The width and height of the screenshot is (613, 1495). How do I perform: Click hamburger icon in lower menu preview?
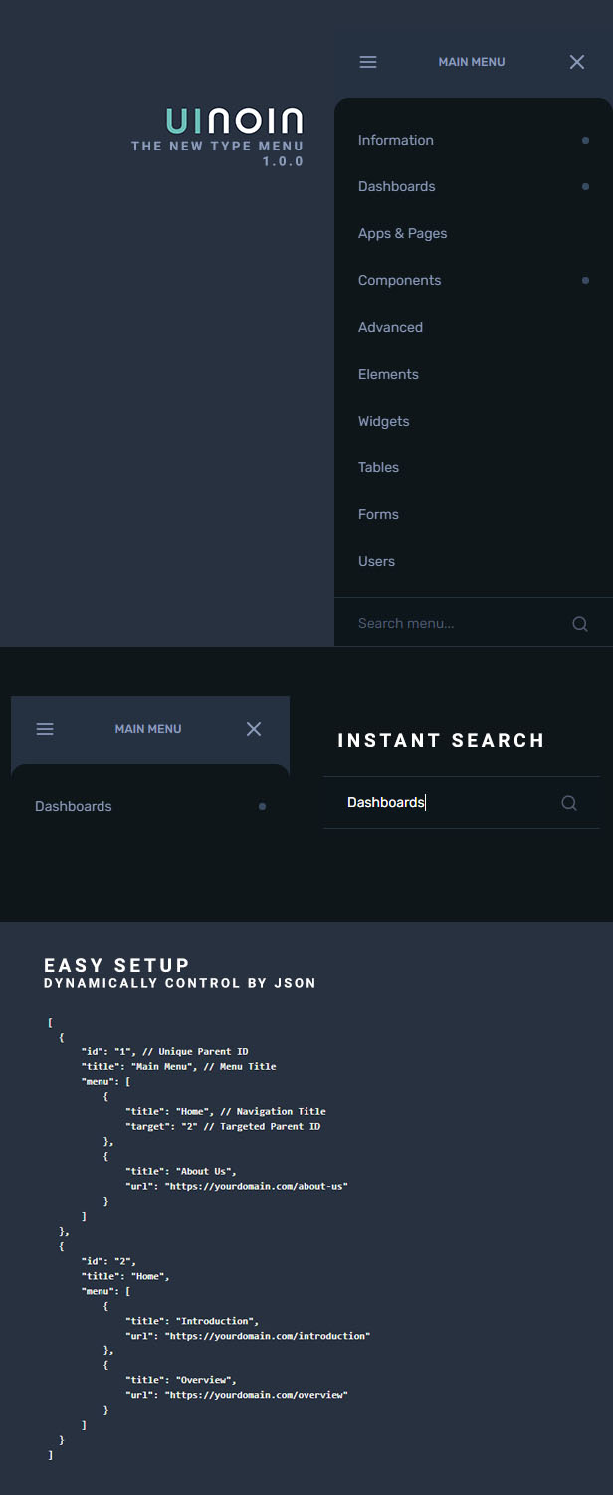pos(45,729)
